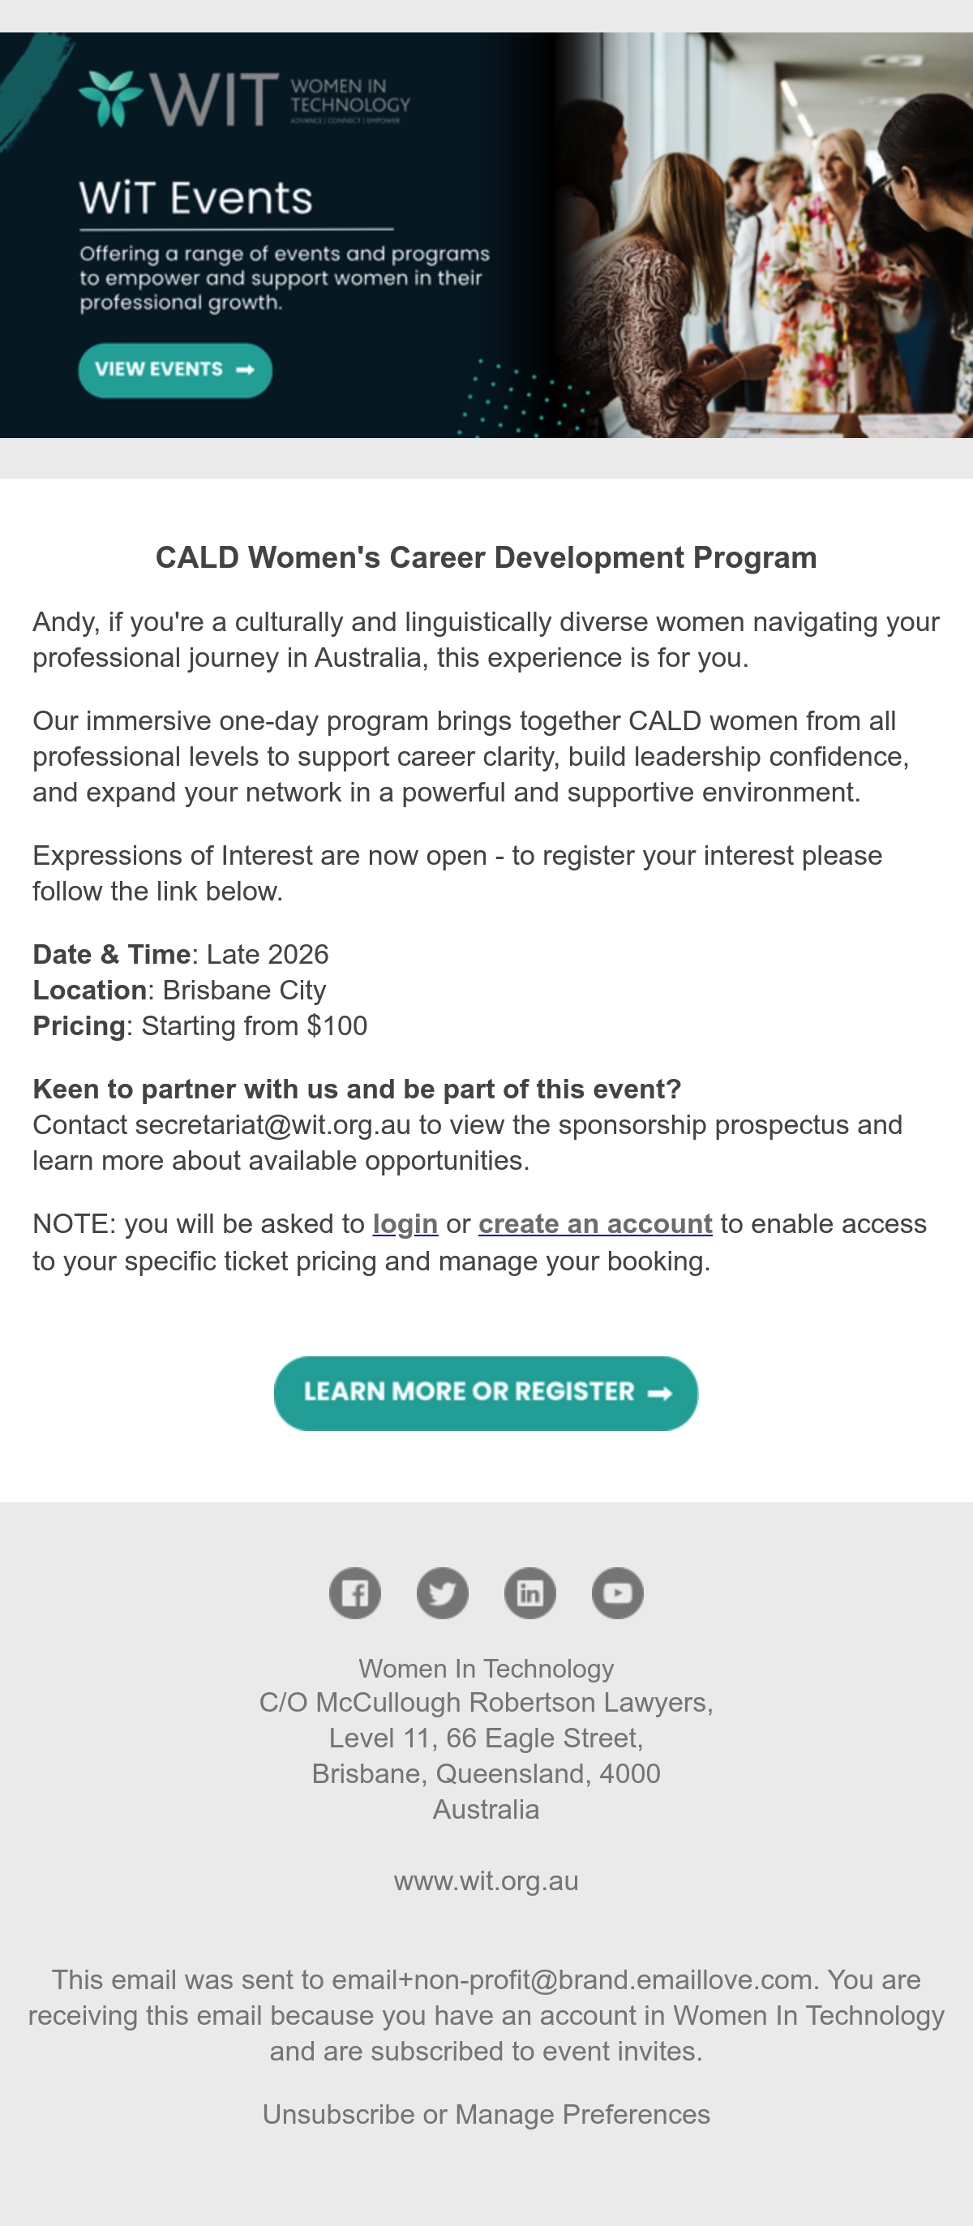Open the Twitter bird icon
This screenshot has width=973, height=2226.
pyautogui.click(x=443, y=1592)
